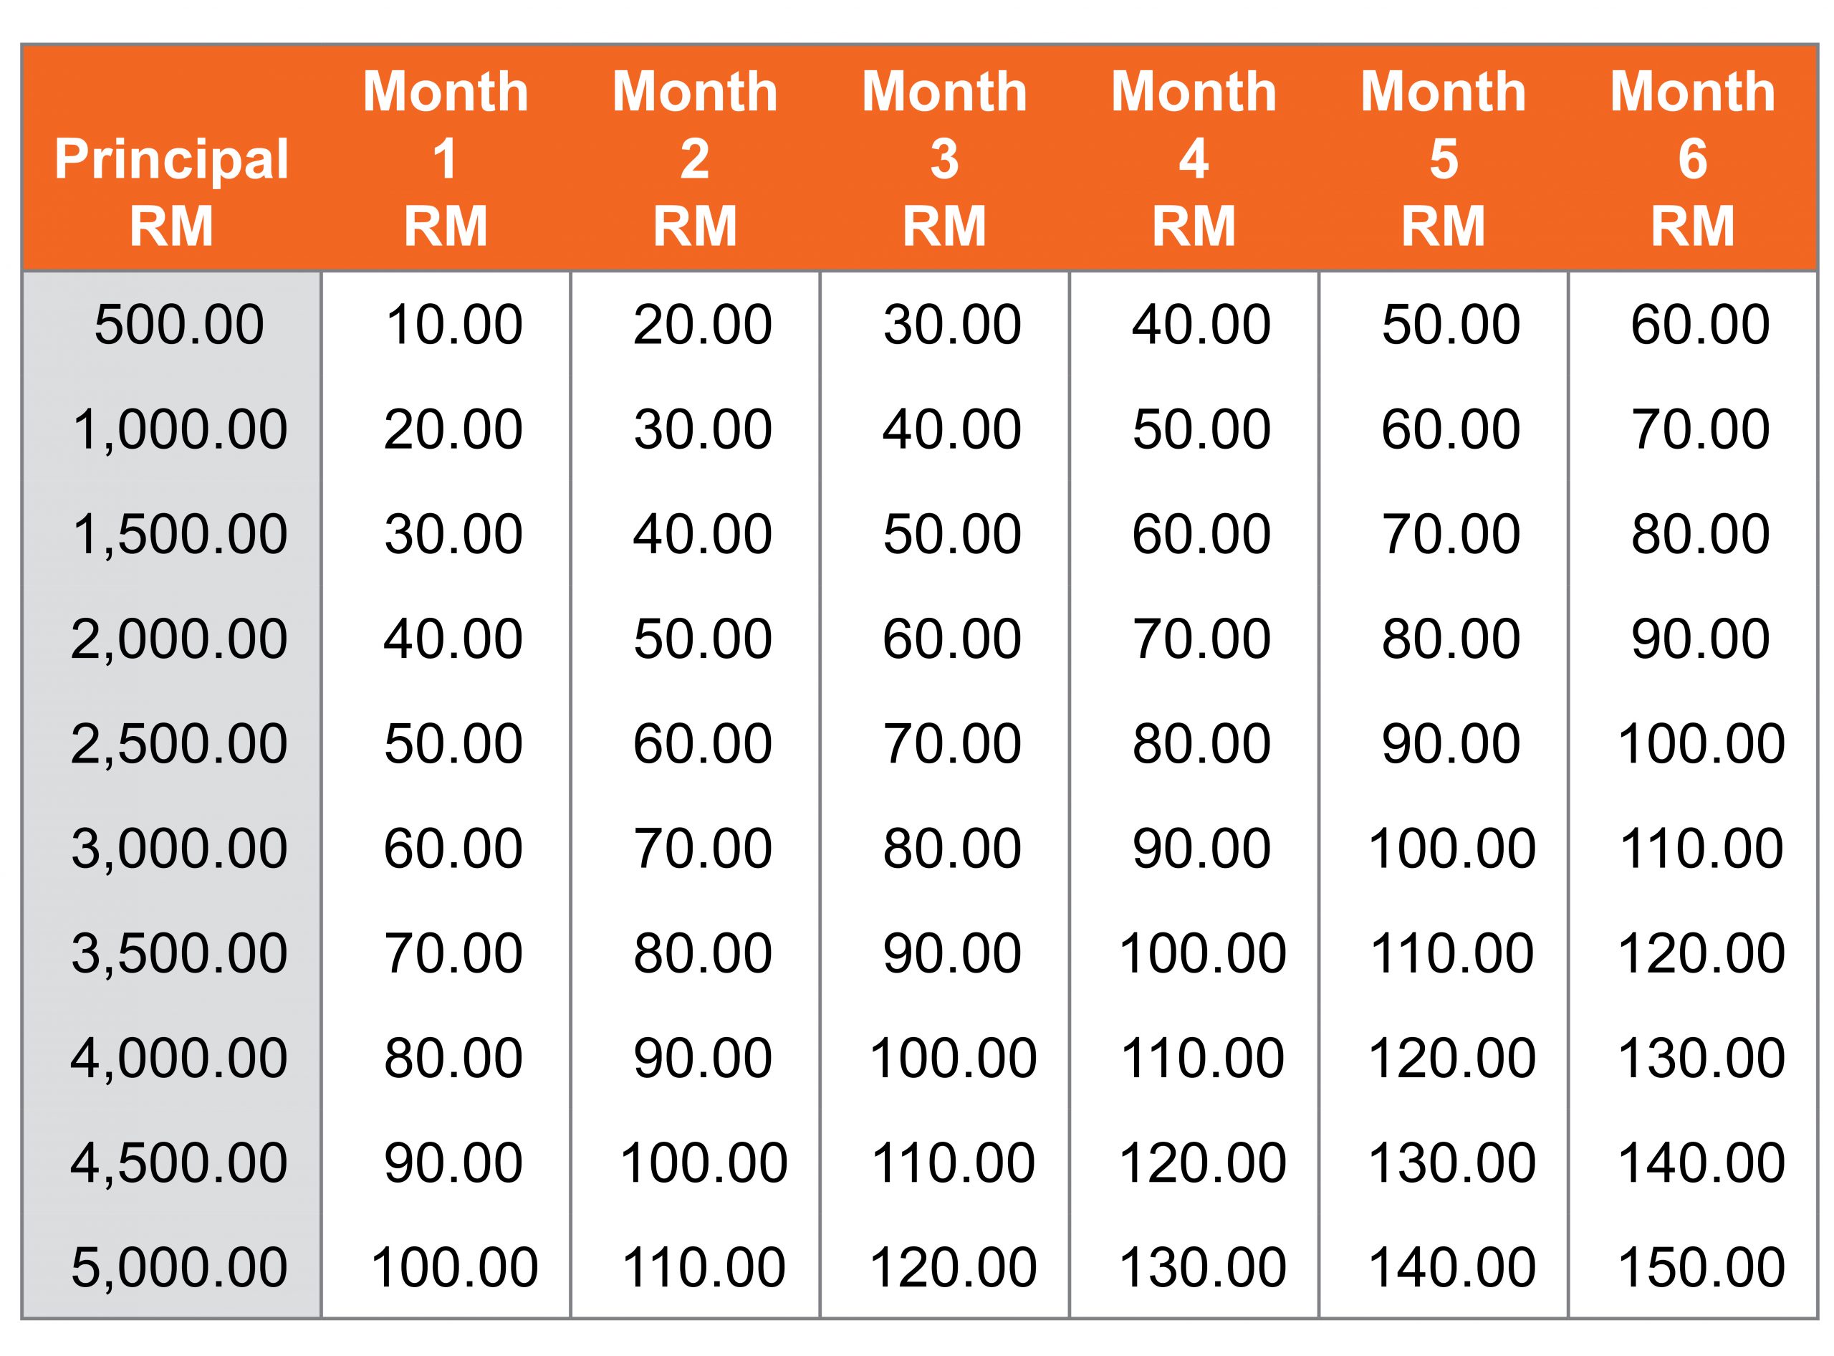
Task: Select the Month 5 RM header
Action: (x=1444, y=158)
